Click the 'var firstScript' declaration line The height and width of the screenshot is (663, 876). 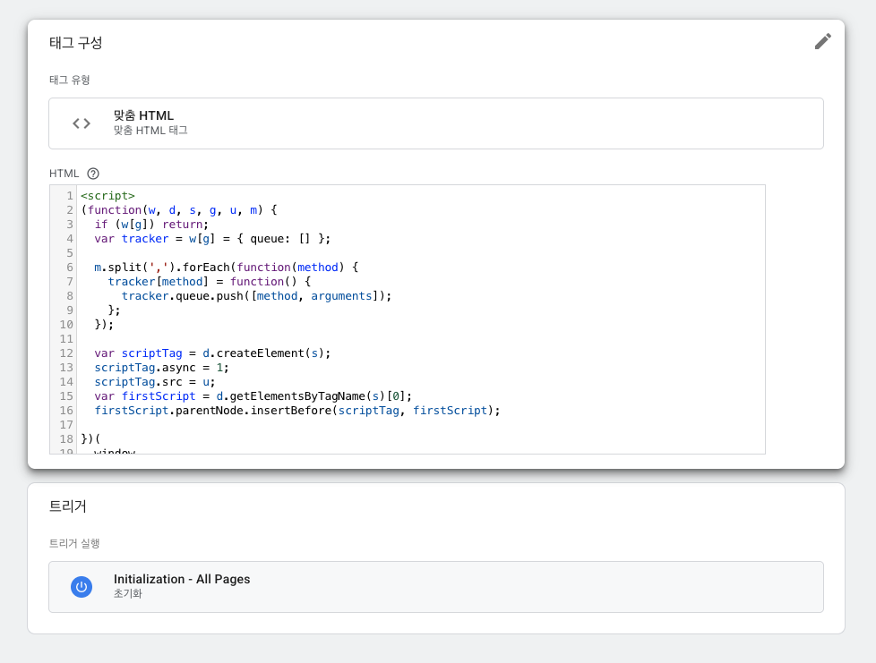[253, 396]
